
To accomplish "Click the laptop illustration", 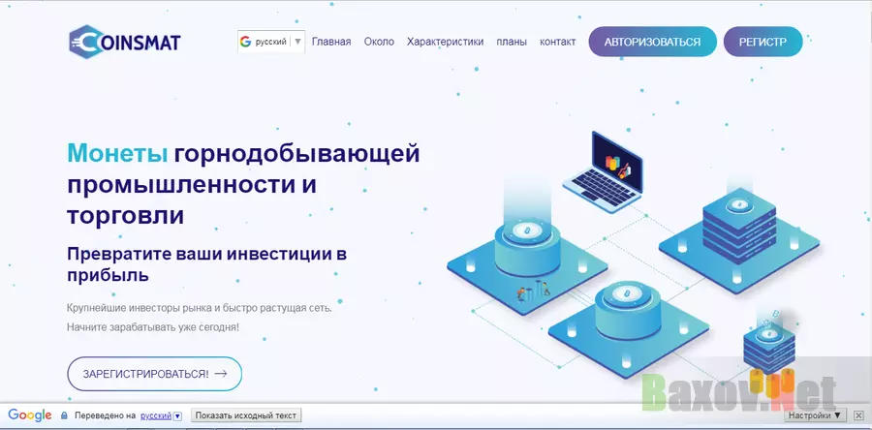I will coord(603,172).
